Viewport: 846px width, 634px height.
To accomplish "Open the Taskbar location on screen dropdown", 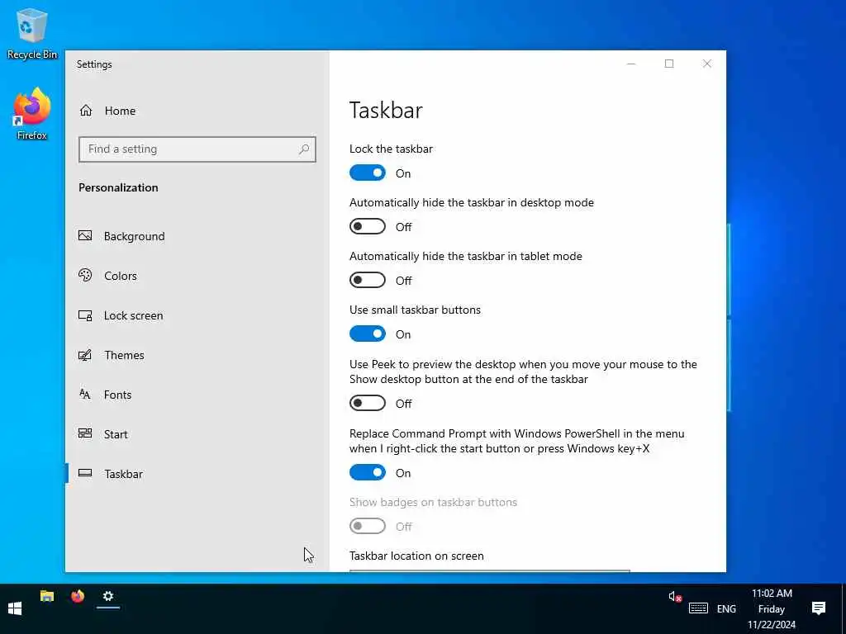I will click(x=489, y=571).
